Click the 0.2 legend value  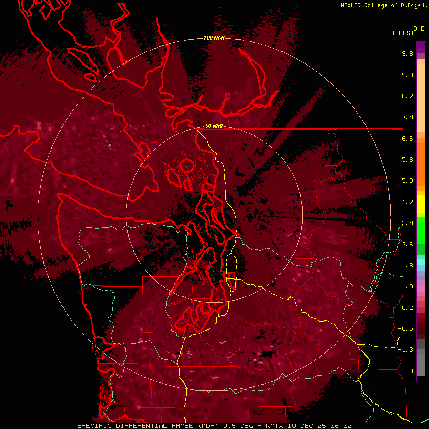click(408, 308)
